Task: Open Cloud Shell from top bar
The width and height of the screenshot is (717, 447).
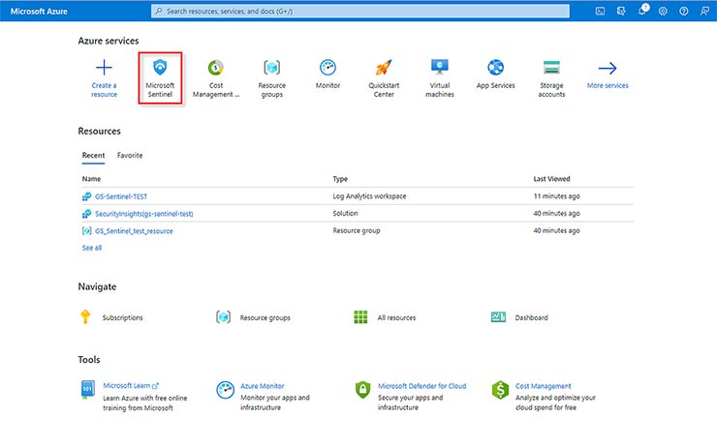Action: (601, 11)
